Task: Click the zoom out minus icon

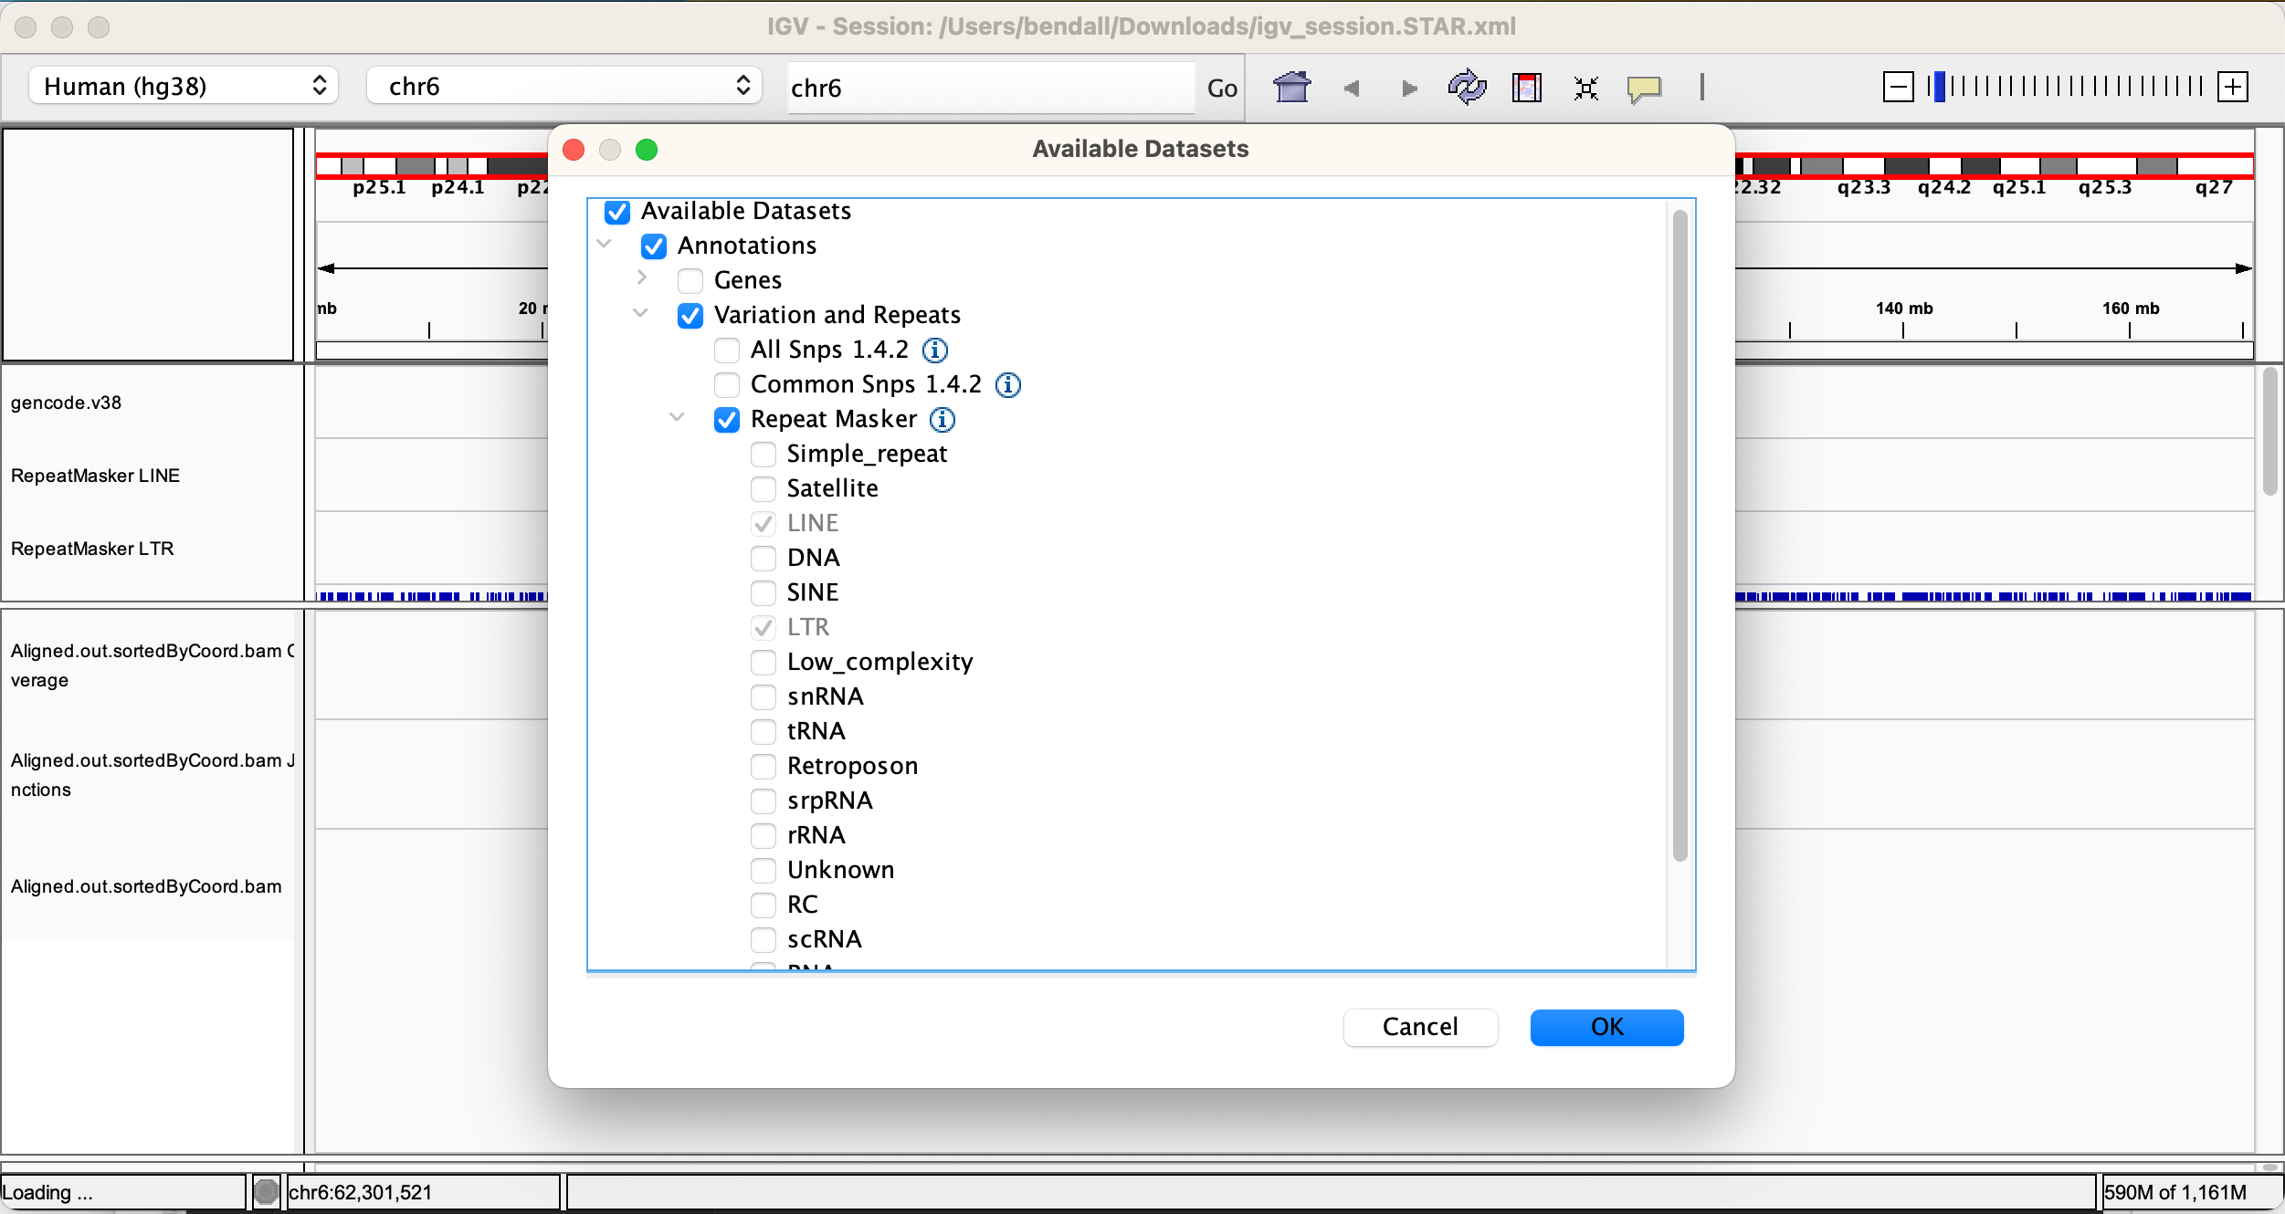Action: [x=1898, y=88]
